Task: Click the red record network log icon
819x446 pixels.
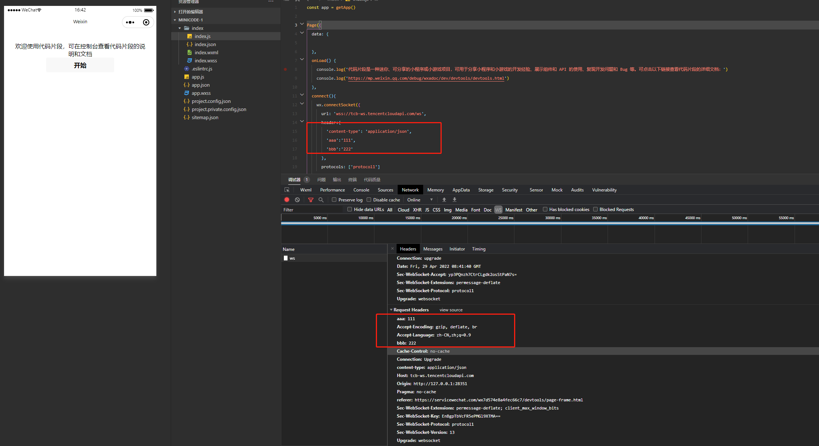Action: pos(287,200)
